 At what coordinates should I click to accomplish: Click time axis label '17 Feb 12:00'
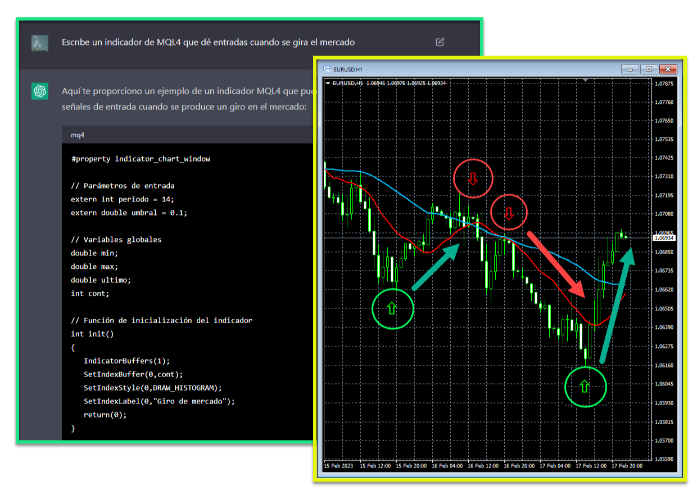[x=591, y=466]
